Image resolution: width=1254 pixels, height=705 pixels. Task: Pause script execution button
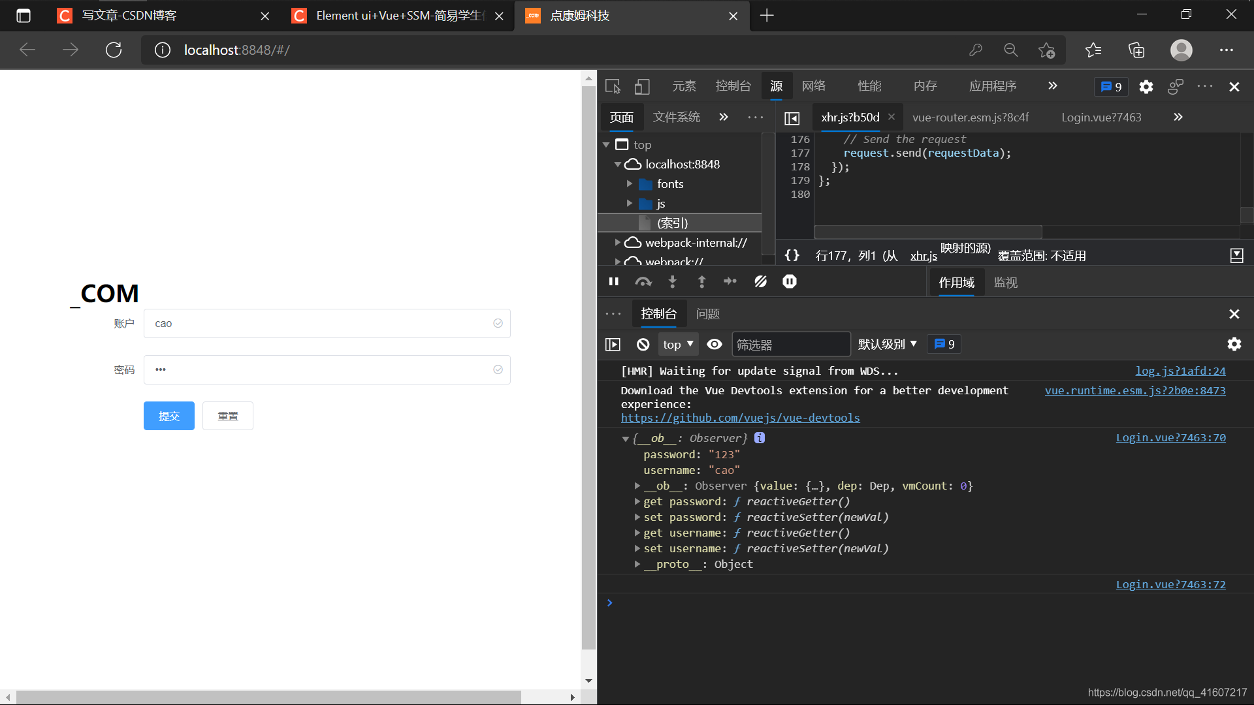pyautogui.click(x=613, y=281)
